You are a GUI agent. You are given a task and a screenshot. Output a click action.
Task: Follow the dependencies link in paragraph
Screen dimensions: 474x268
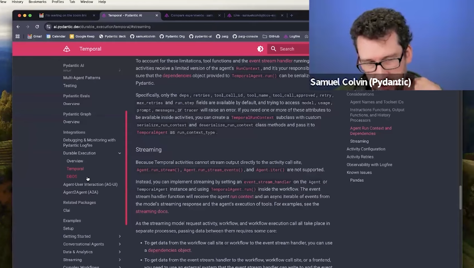tap(177, 75)
